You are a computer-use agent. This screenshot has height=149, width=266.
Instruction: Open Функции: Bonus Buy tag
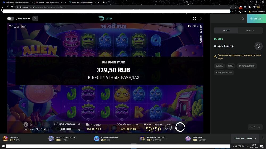point(247,66)
